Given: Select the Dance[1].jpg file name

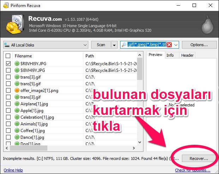Looking at the screenshot, I should (32, 137).
